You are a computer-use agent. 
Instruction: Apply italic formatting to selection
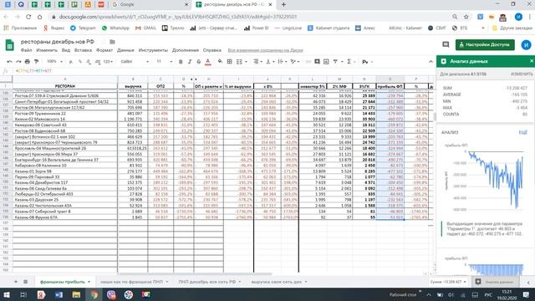tap(190, 62)
